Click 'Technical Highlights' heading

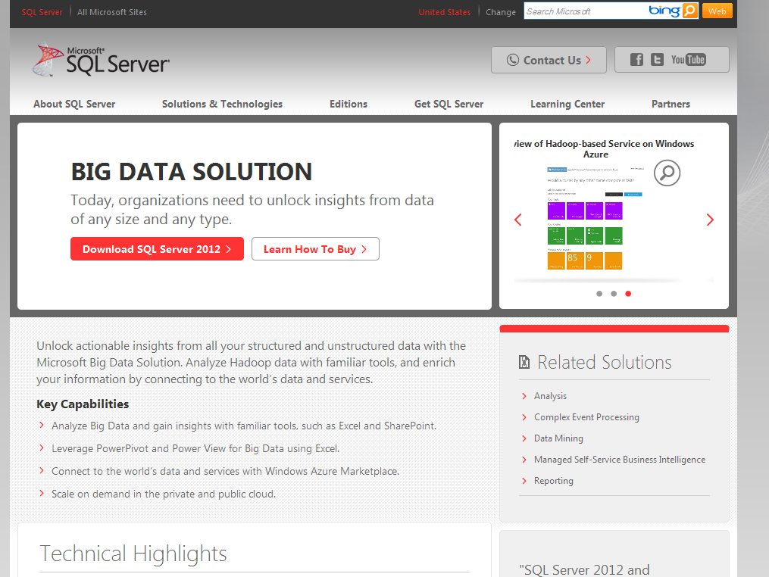133,554
